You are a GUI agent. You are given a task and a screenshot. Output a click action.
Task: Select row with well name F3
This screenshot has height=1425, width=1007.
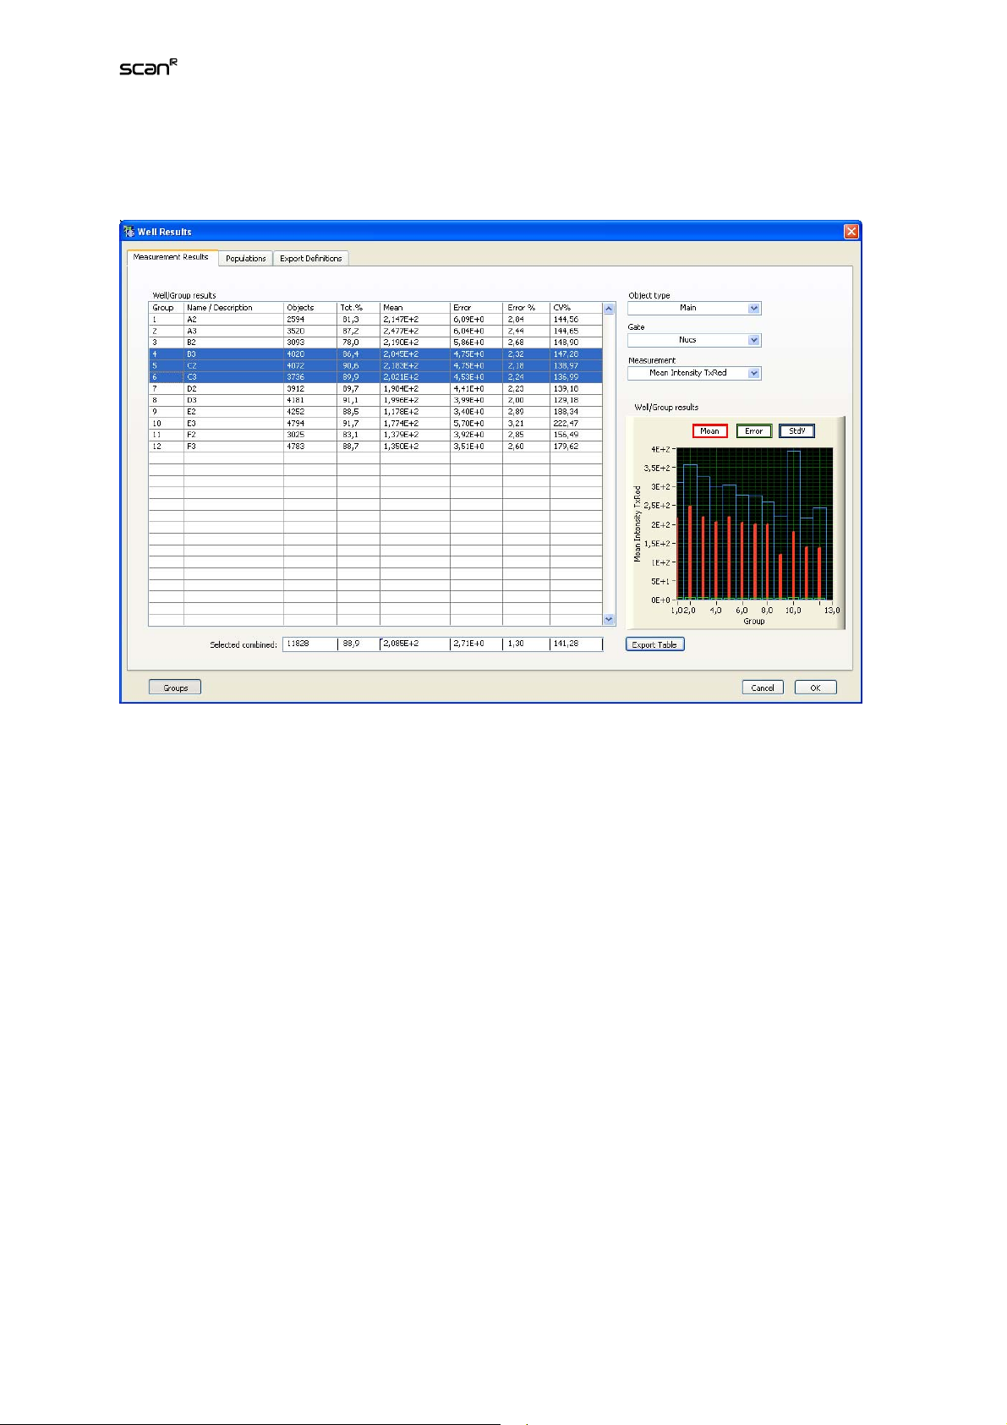coord(375,447)
